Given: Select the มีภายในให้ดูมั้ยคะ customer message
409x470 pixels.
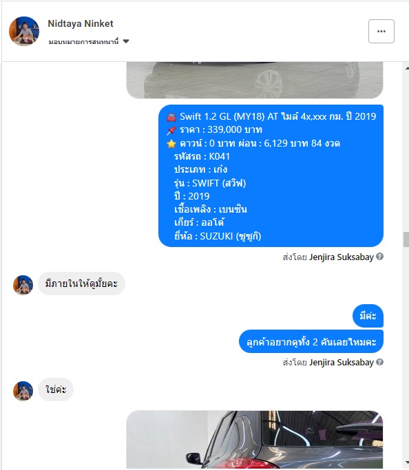Looking at the screenshot, I should click(x=81, y=284).
